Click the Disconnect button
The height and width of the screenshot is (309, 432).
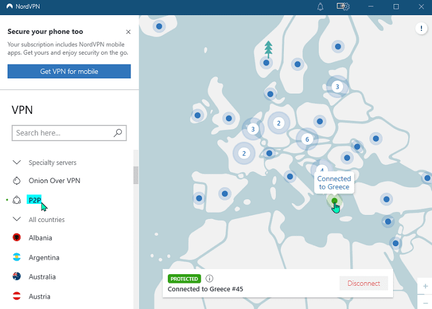tap(363, 283)
